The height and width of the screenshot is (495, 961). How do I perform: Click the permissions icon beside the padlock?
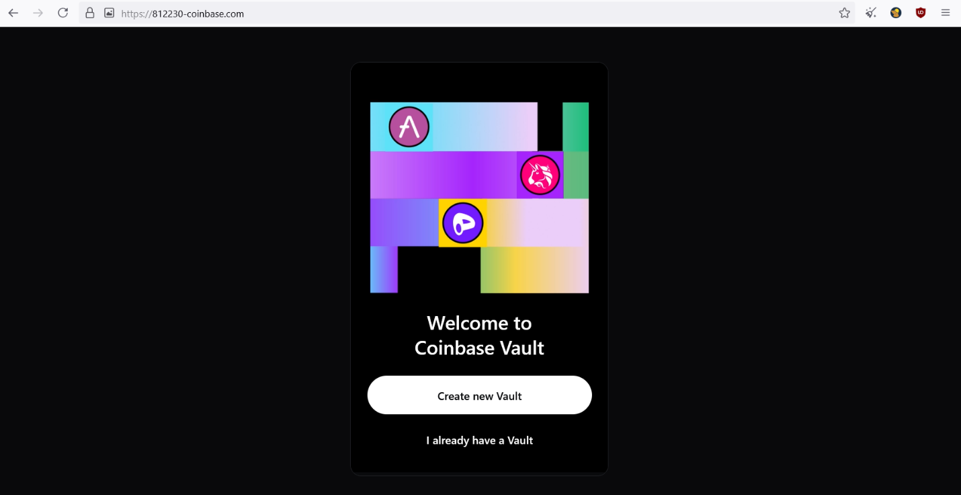pyautogui.click(x=109, y=13)
